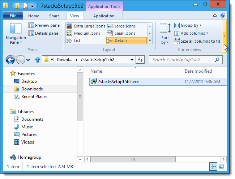The image size is (235, 179).
Task: Toggle the Preview pane
Action: 44,25
